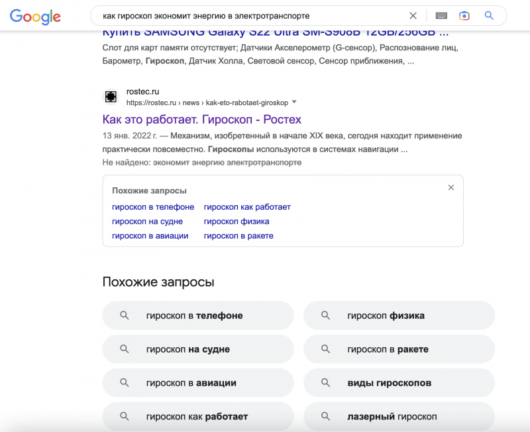
Task: Click виды гироскопов related search chip
Action: [x=399, y=383]
